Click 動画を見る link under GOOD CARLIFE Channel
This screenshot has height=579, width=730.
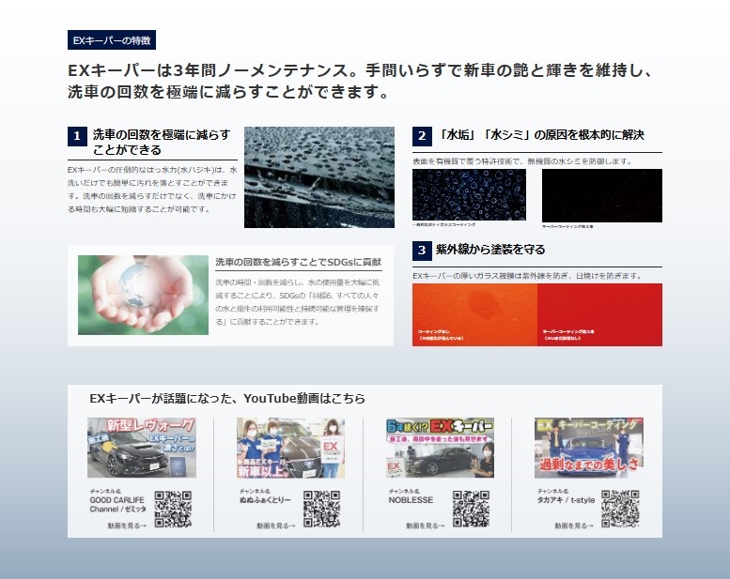(127, 526)
